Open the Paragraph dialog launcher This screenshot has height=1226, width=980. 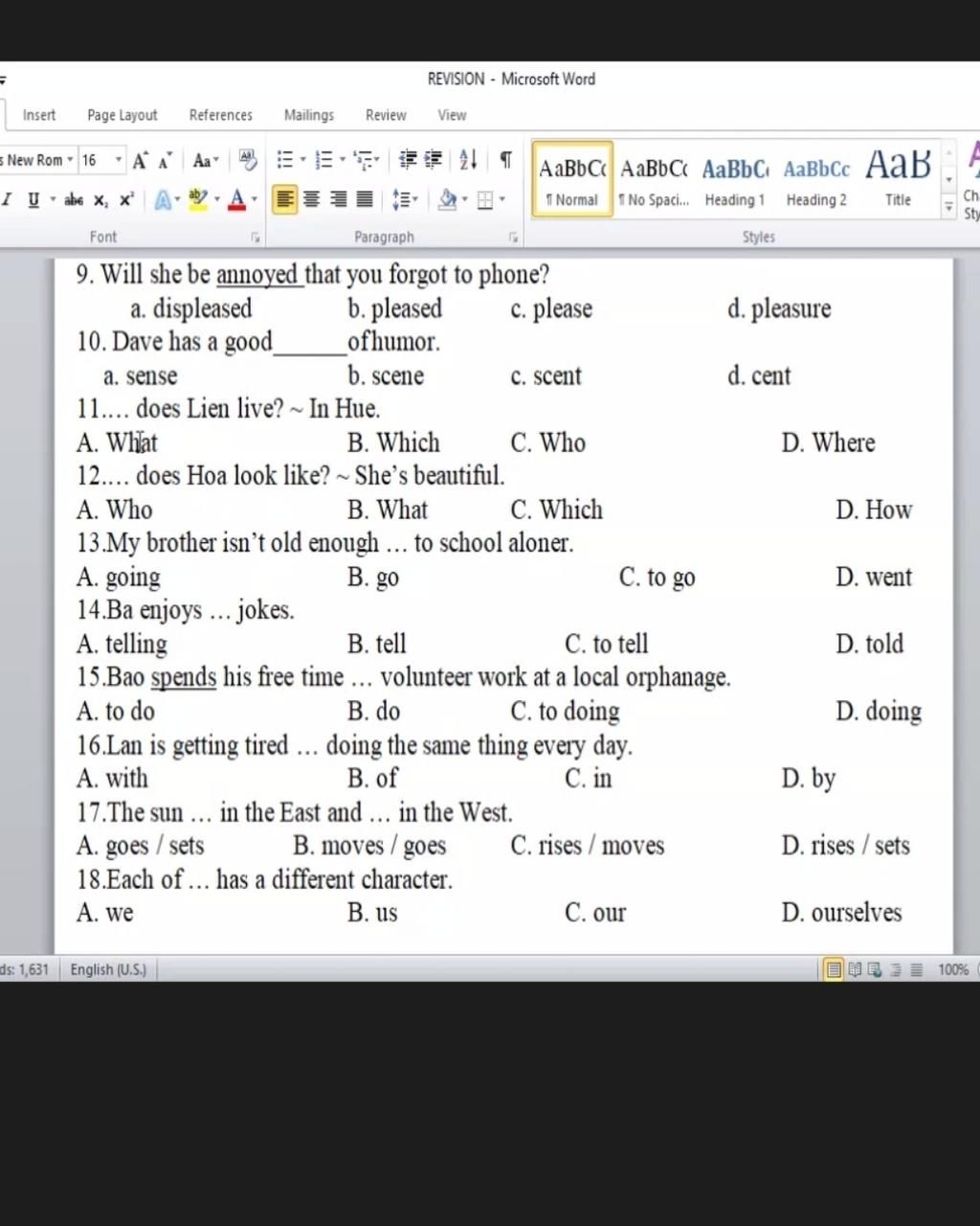513,238
